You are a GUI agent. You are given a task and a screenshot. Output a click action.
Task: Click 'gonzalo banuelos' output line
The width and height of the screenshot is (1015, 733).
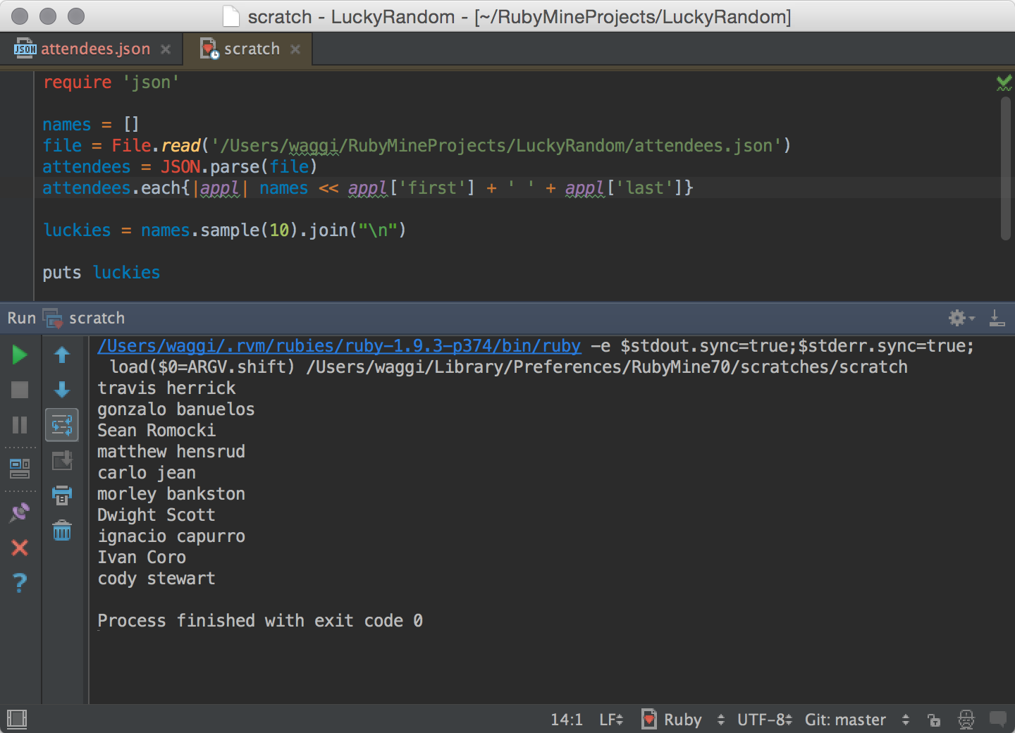point(176,409)
